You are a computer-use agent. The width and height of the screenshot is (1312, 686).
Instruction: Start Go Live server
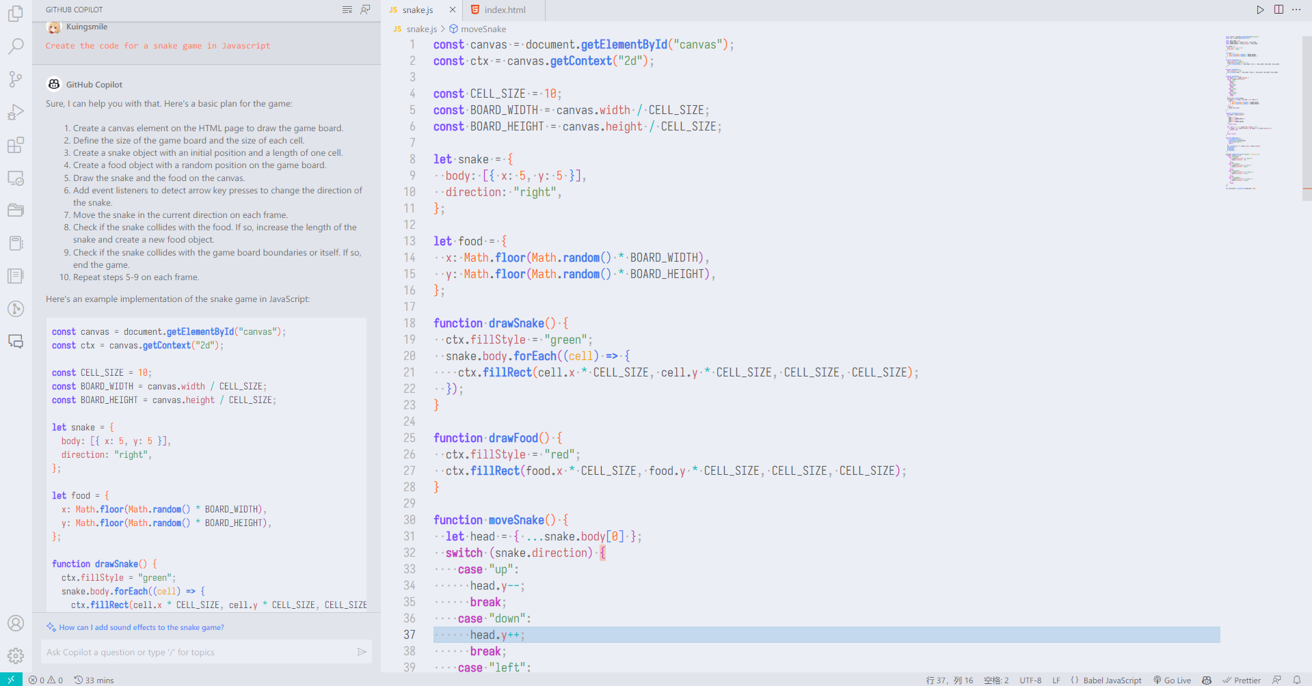point(1172,680)
